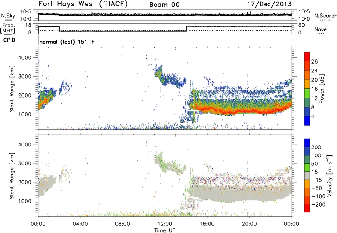The image size is (337, 233).
Task: Click the velocity panel 'Slant Range [km]' label
Action: (x=12, y=176)
